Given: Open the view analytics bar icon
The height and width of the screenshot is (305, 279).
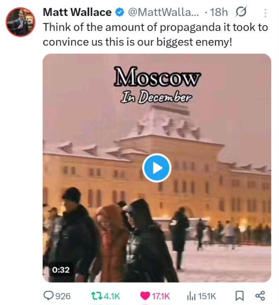Looking at the screenshot, I should (191, 296).
